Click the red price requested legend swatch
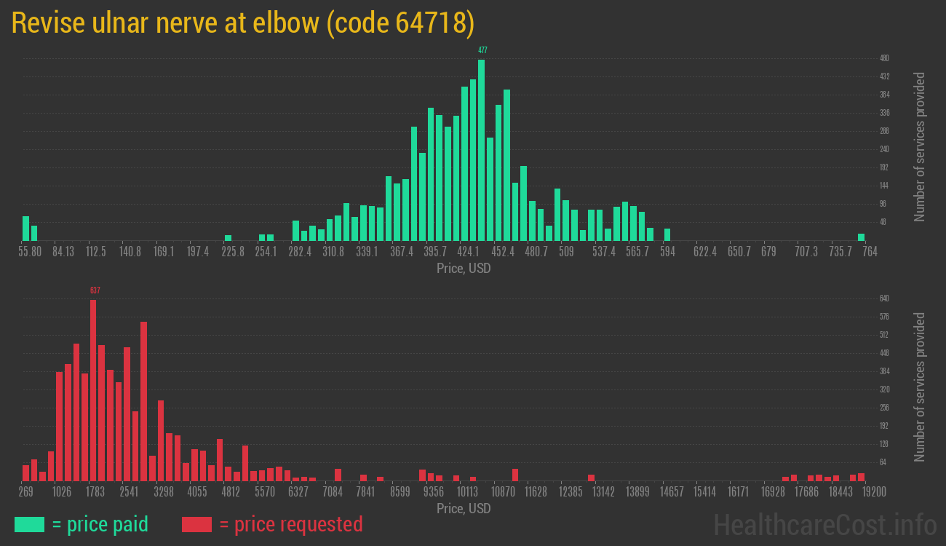Image resolution: width=946 pixels, height=546 pixels. pyautogui.click(x=196, y=524)
